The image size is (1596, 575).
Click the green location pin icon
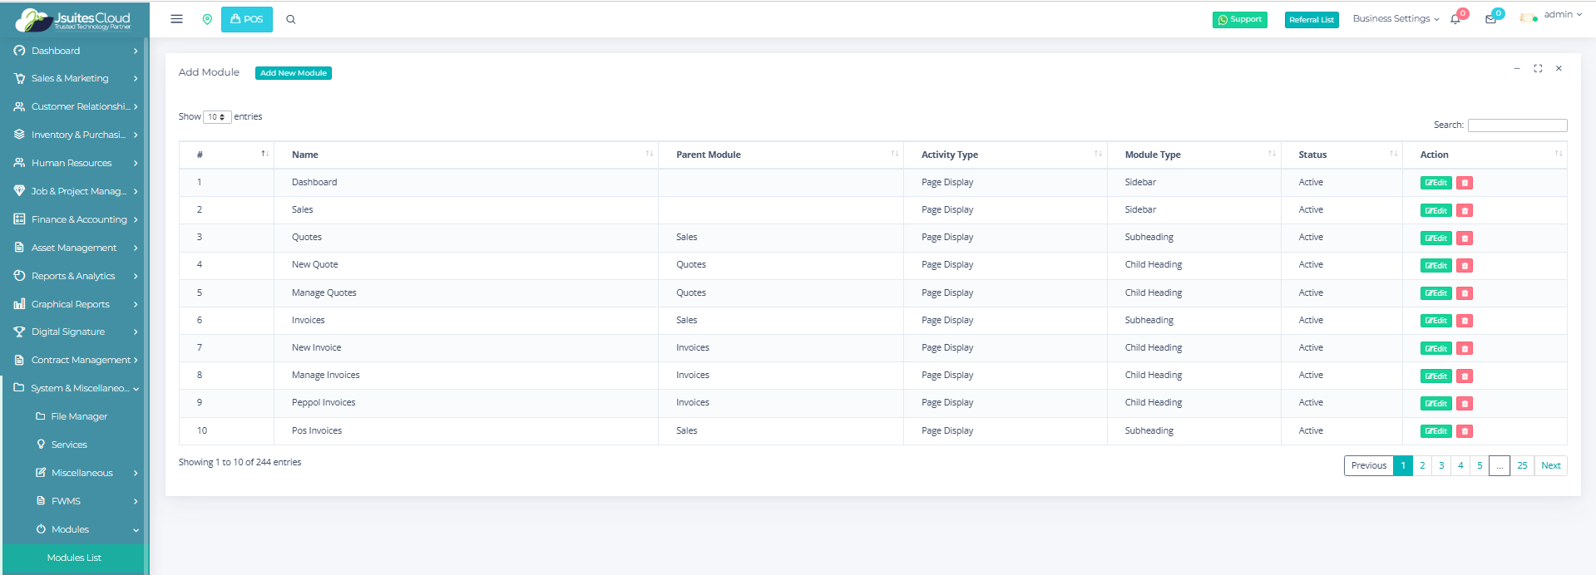207,19
